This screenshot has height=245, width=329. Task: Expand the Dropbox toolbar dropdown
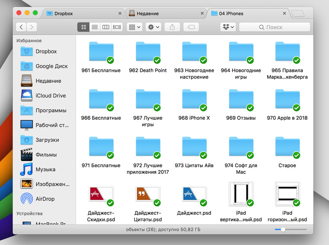tap(228, 27)
